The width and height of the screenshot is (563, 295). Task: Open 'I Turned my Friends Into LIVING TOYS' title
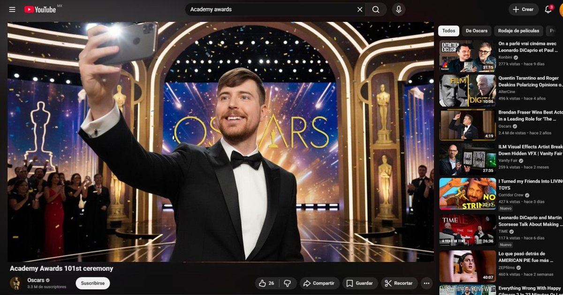coord(531,184)
